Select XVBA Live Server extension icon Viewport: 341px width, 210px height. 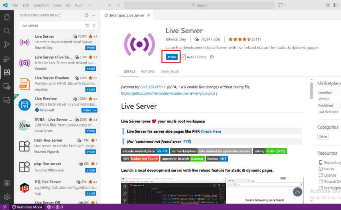tap(24, 125)
